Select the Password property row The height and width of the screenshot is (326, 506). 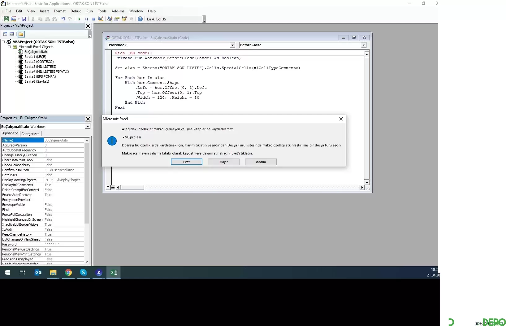(x=43, y=244)
